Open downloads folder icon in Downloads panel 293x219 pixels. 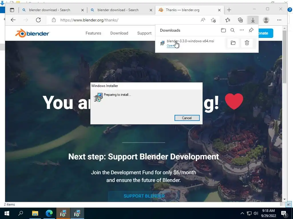point(223,30)
